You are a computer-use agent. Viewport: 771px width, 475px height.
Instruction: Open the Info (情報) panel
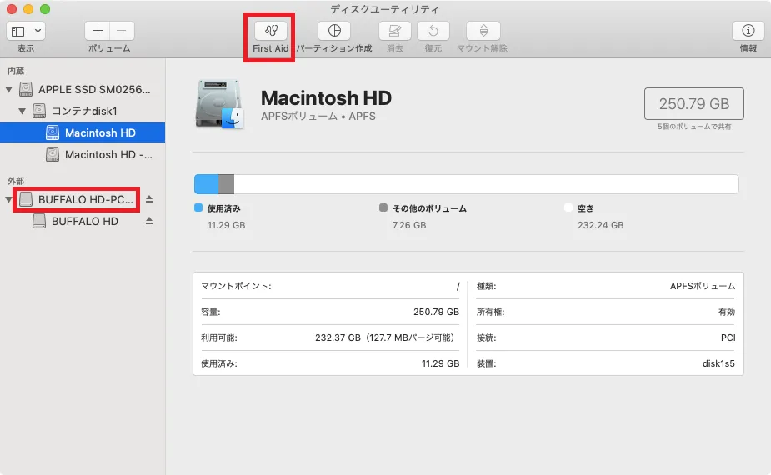point(748,31)
